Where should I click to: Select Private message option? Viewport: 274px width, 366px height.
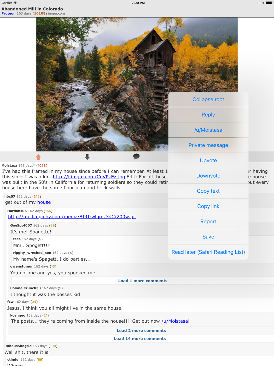point(208,145)
